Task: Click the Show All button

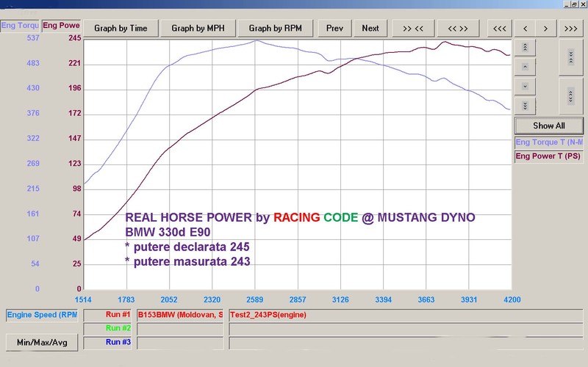Action: 549,126
